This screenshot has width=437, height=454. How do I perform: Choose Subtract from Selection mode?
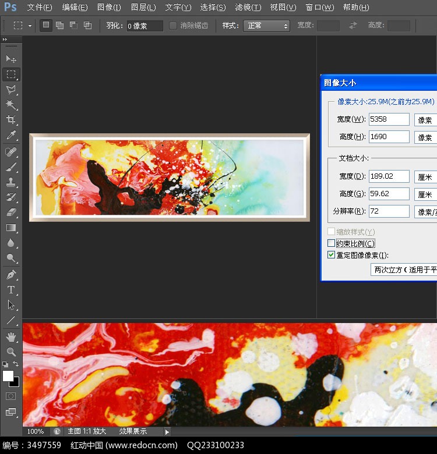[73, 26]
